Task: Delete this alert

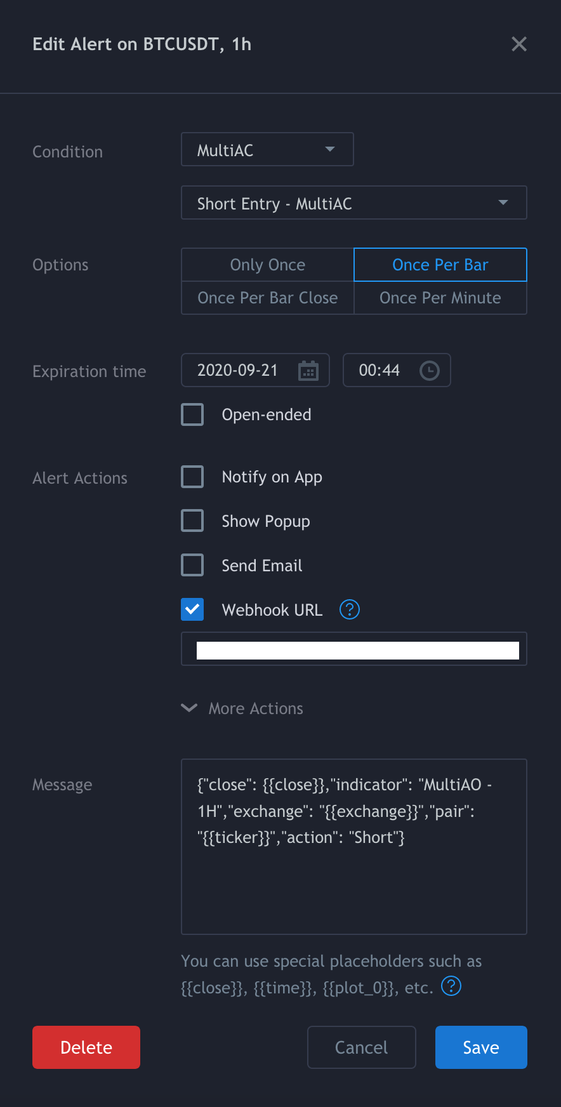Action: pos(86,1047)
